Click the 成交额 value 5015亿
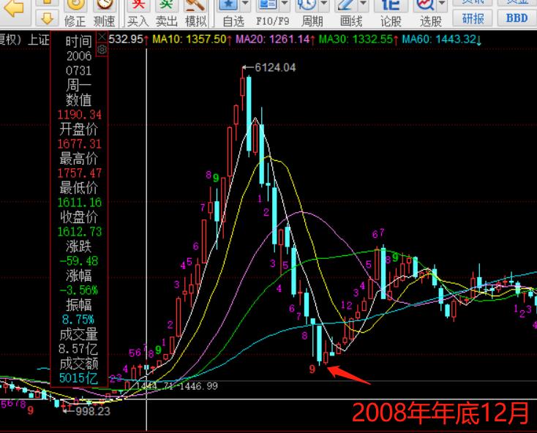 tap(78, 378)
